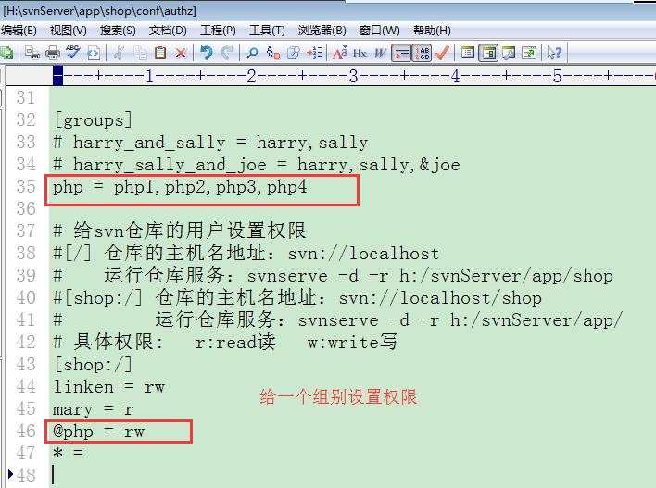656x488 pixels.
Task: Click the column ruler at mark 3
Action: pyautogui.click(x=354, y=76)
